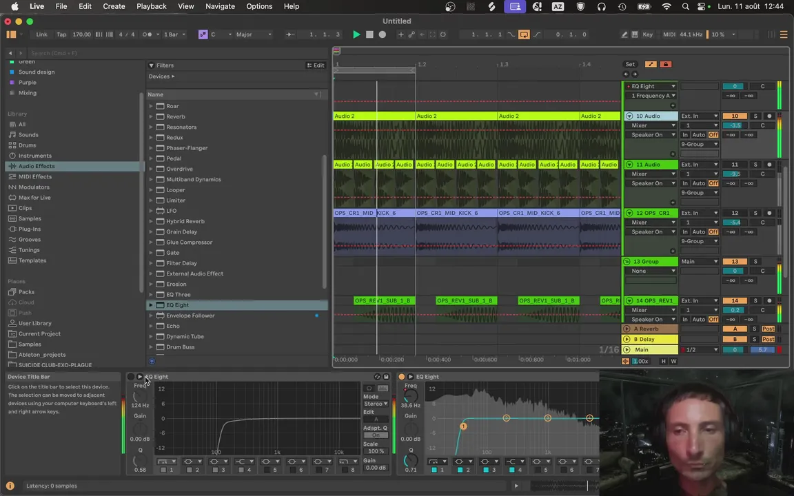794x496 pixels.
Task: Click the Key mapping button
Action: click(x=648, y=34)
